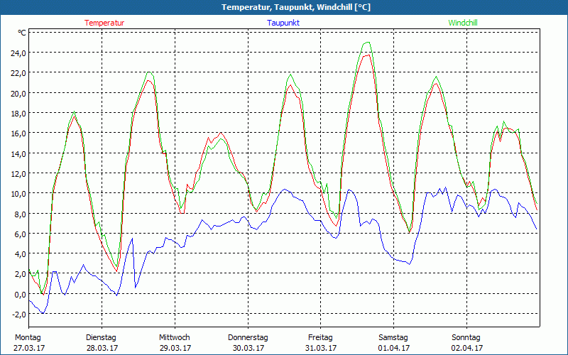The image size is (568, 355).
Task: Click the Montag day label
Action: coord(28,338)
